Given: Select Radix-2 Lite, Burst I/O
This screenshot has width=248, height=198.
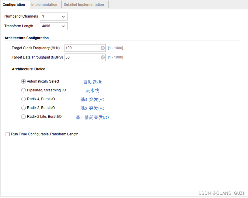Looking at the screenshot, I should [x=23, y=117].
